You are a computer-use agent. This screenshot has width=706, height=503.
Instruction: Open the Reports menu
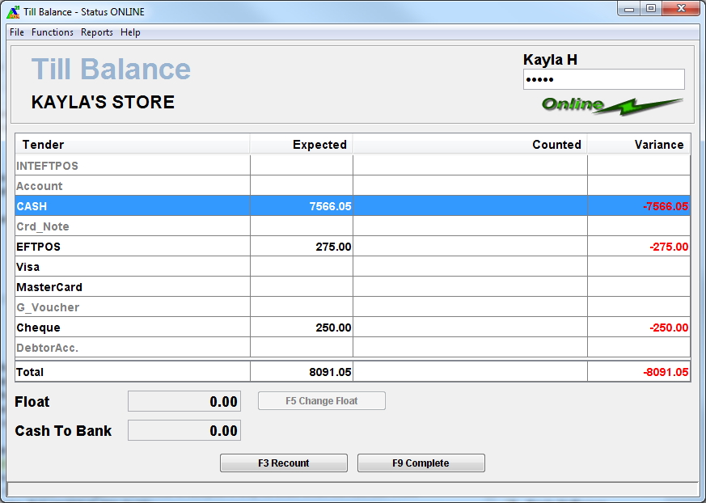(x=97, y=32)
